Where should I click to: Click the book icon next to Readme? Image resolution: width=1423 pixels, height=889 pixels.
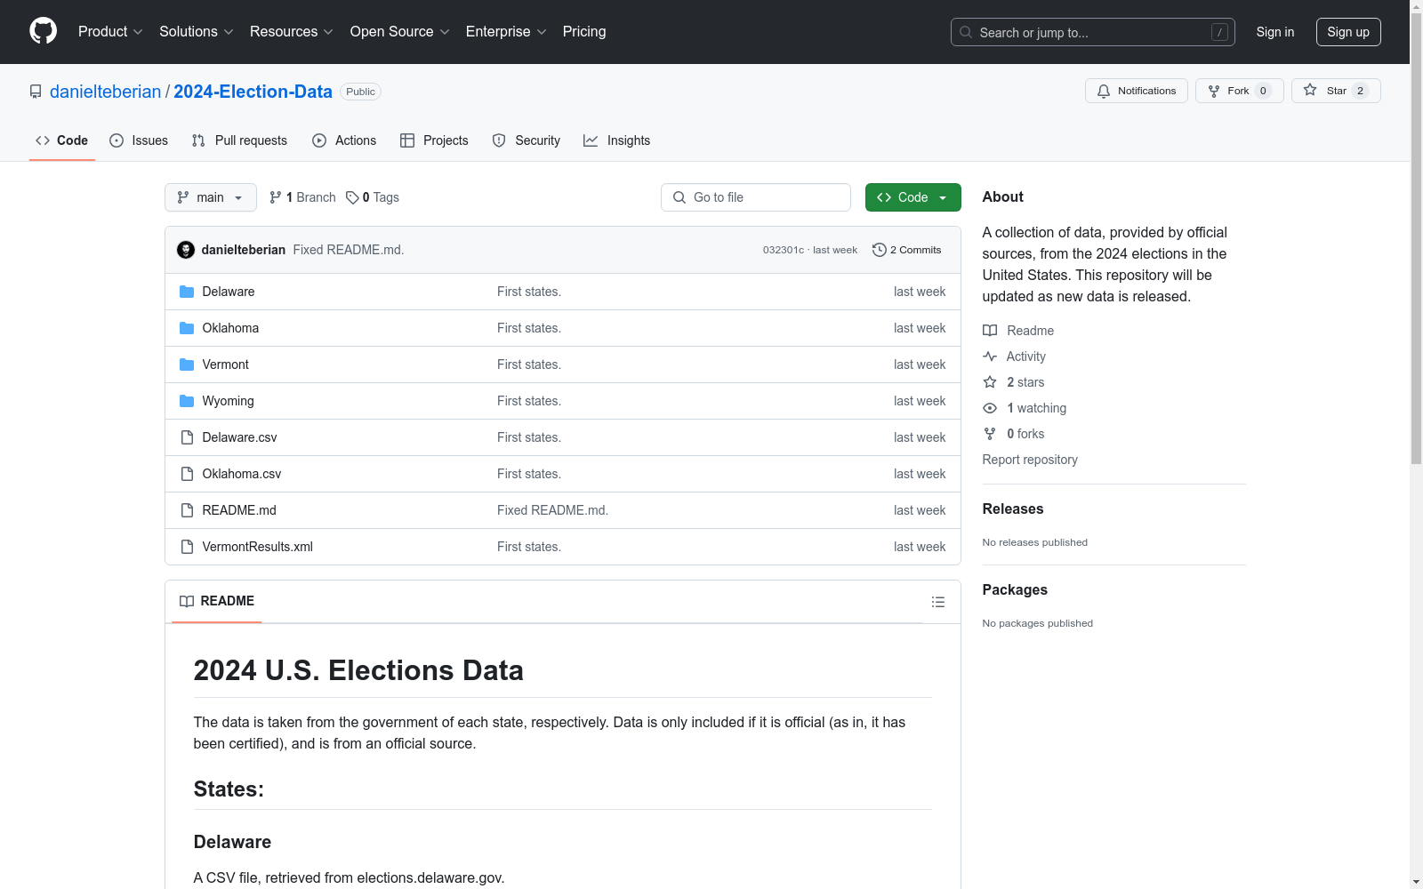(x=990, y=331)
